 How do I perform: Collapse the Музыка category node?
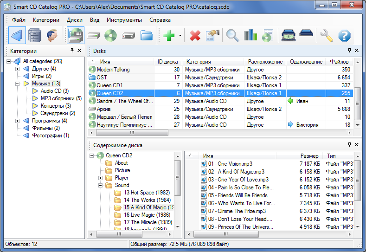[17, 84]
